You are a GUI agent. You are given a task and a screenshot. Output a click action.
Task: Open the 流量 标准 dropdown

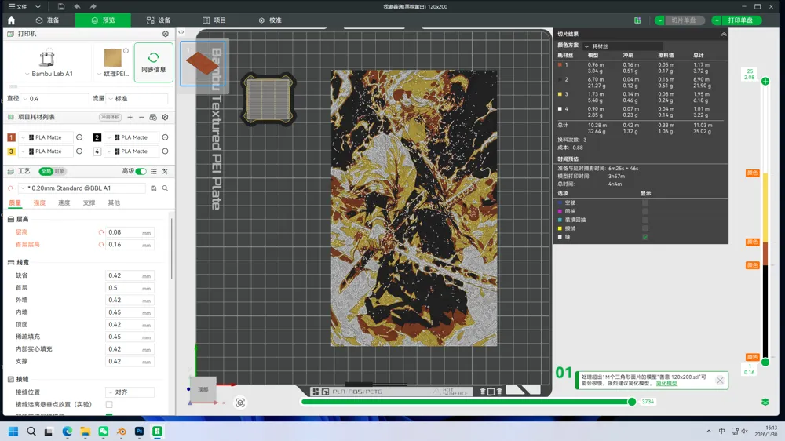pyautogui.click(x=137, y=99)
